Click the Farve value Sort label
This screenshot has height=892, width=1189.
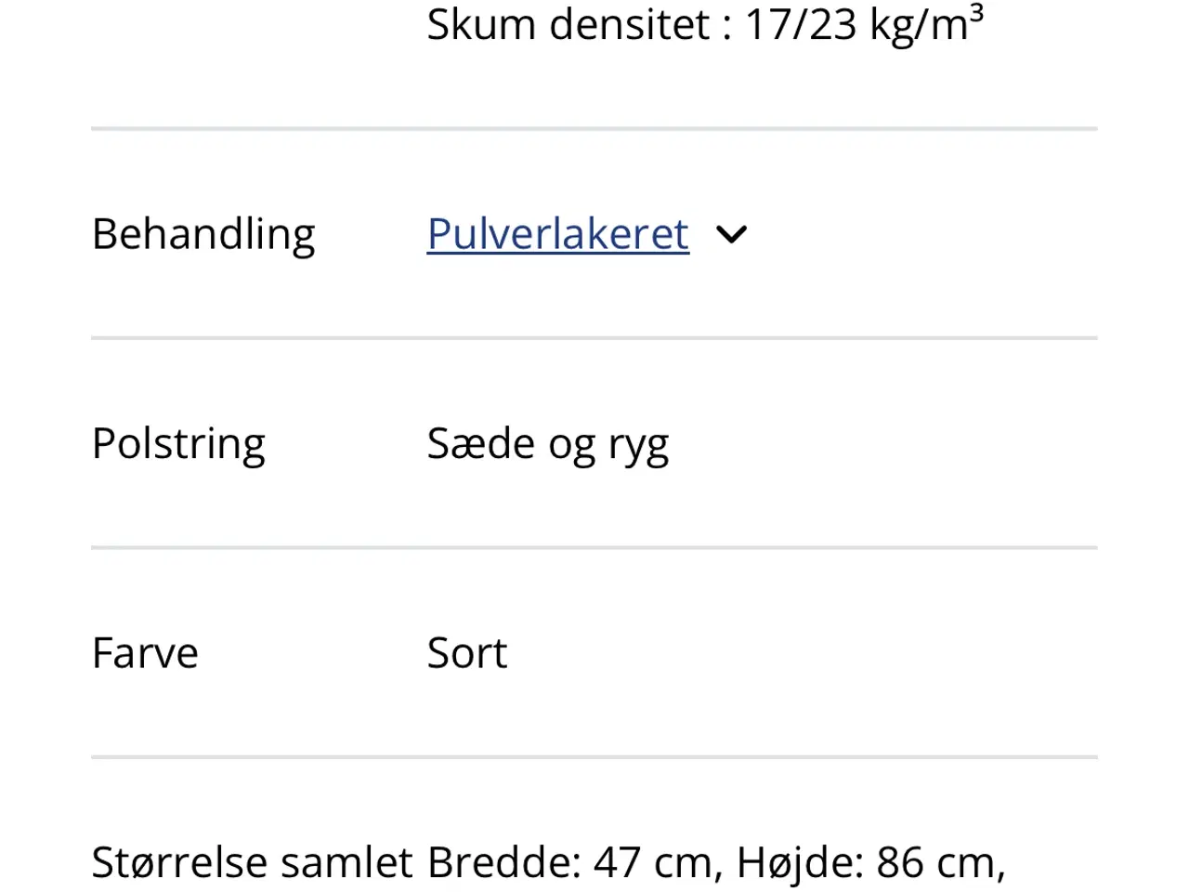467,652
